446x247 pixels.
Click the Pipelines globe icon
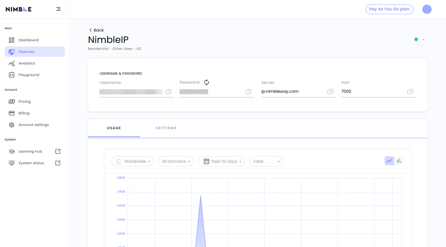[x=11, y=52]
